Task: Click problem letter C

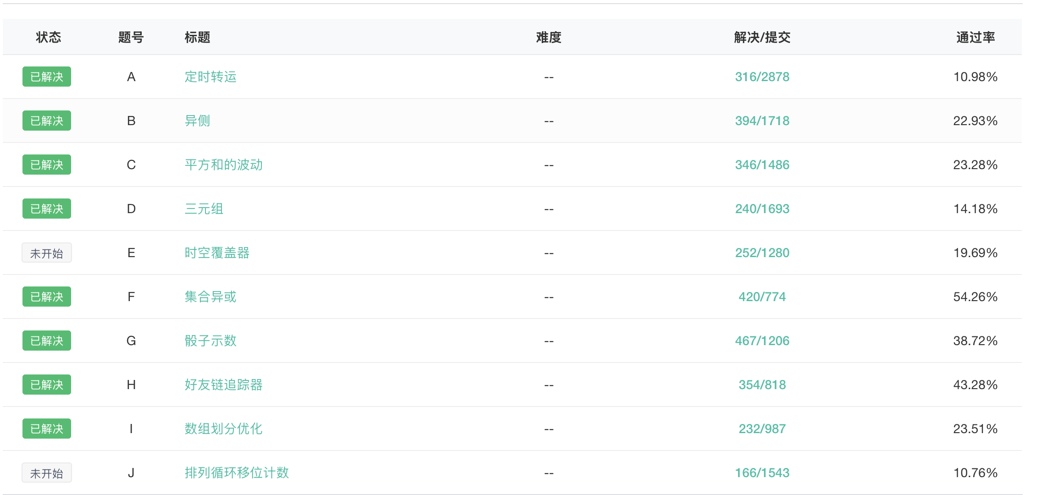Action: pyautogui.click(x=131, y=165)
